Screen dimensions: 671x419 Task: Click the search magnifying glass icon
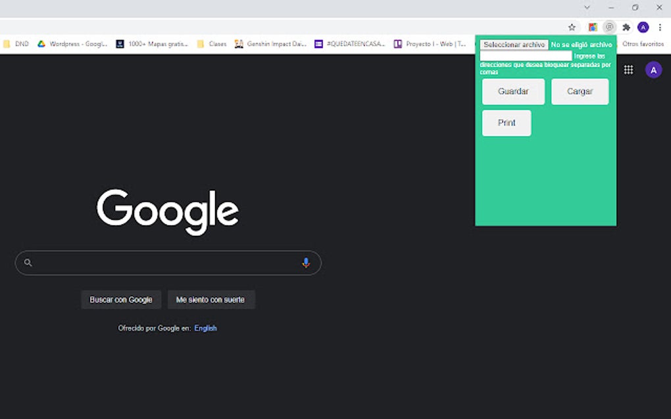tap(27, 262)
